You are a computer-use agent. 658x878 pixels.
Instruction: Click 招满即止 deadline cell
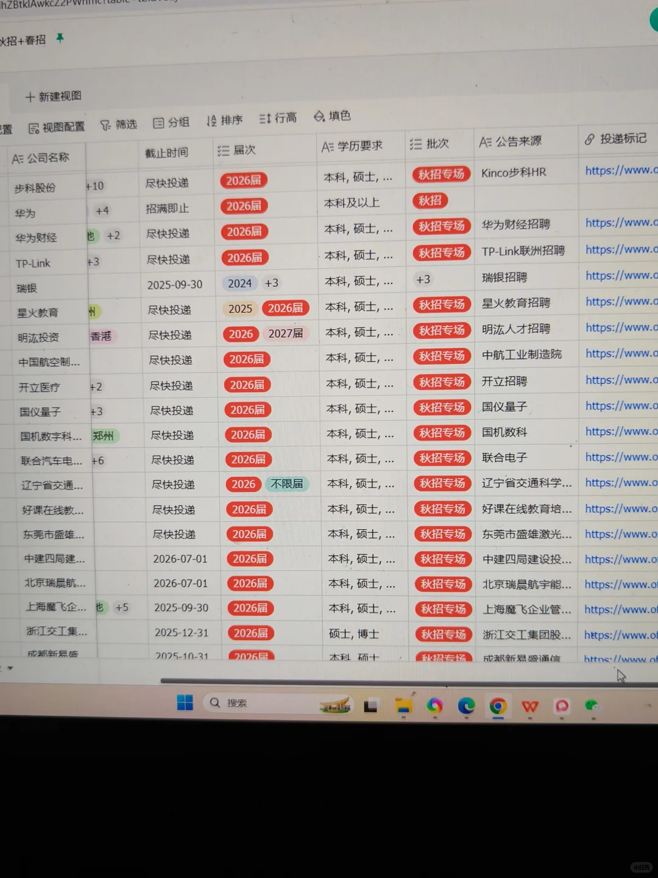point(168,209)
